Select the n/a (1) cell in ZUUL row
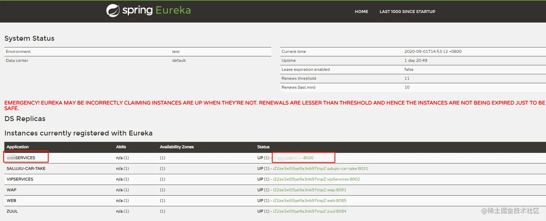This screenshot has height=221, width=546. pos(122,211)
